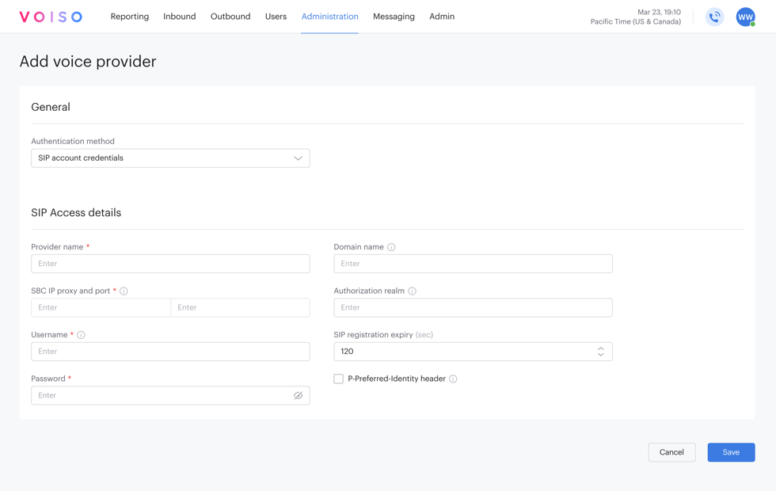This screenshot has width=776, height=491.
Task: Open the Reporting menu
Action: (130, 17)
